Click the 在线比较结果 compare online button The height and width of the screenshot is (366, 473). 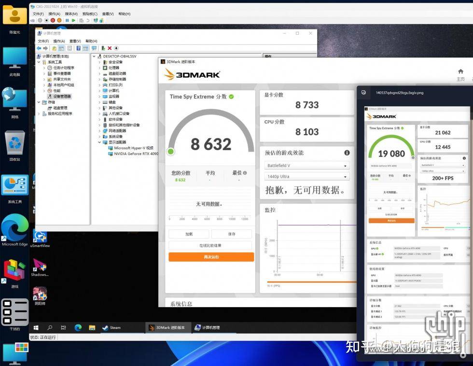pos(210,245)
